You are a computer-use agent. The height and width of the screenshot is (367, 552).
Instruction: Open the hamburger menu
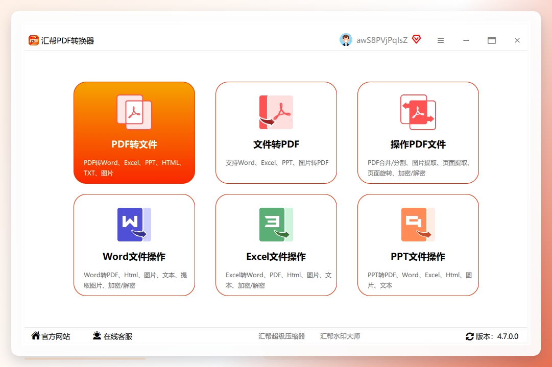[x=440, y=40]
